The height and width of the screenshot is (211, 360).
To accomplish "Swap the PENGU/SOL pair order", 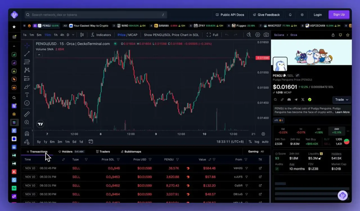I will point(297,76).
